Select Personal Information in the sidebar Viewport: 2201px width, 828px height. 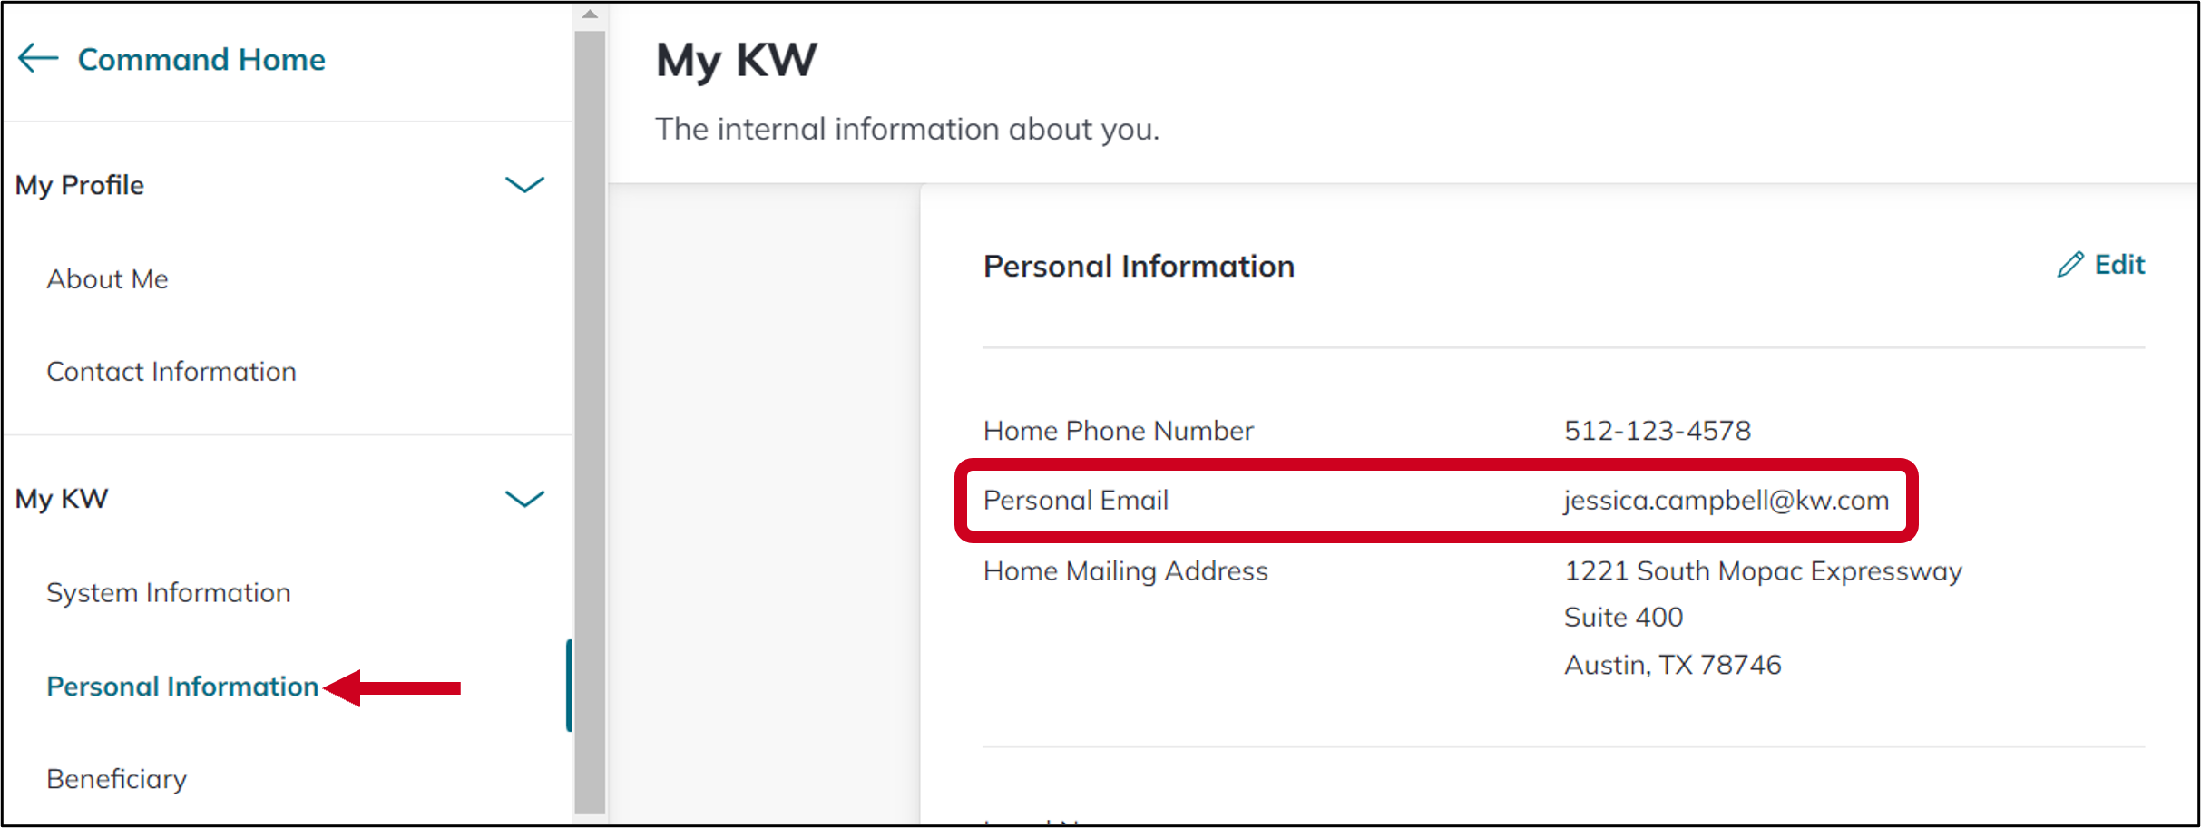(181, 687)
